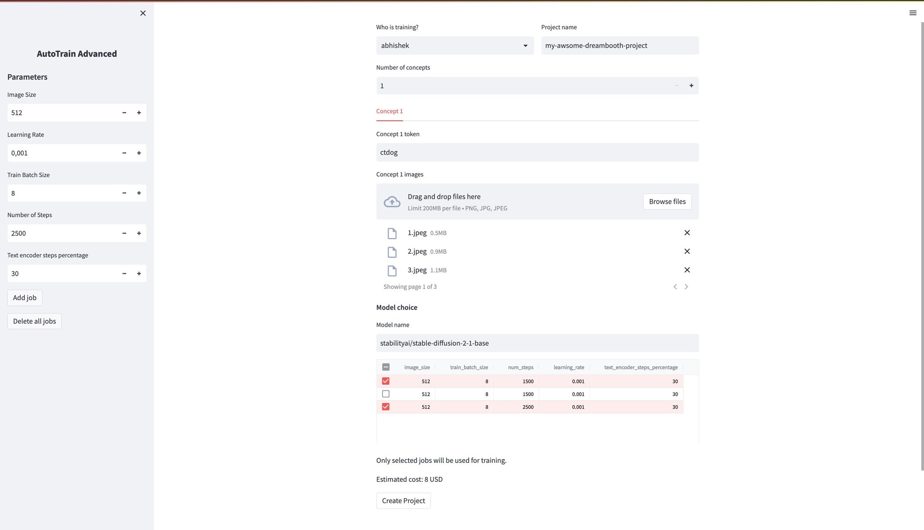Image resolution: width=924 pixels, height=530 pixels.
Task: Click the Learning Rate value field
Action: [x=62, y=153]
